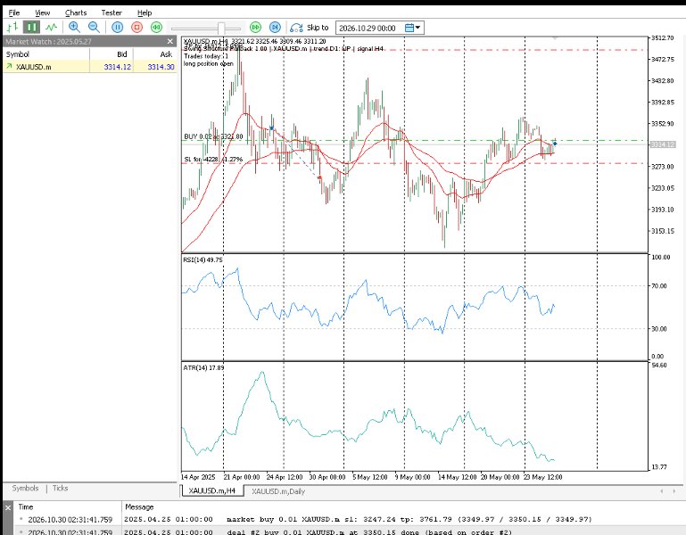The image size is (686, 535).
Task: Click the bid price 3314.12
Action: click(117, 67)
